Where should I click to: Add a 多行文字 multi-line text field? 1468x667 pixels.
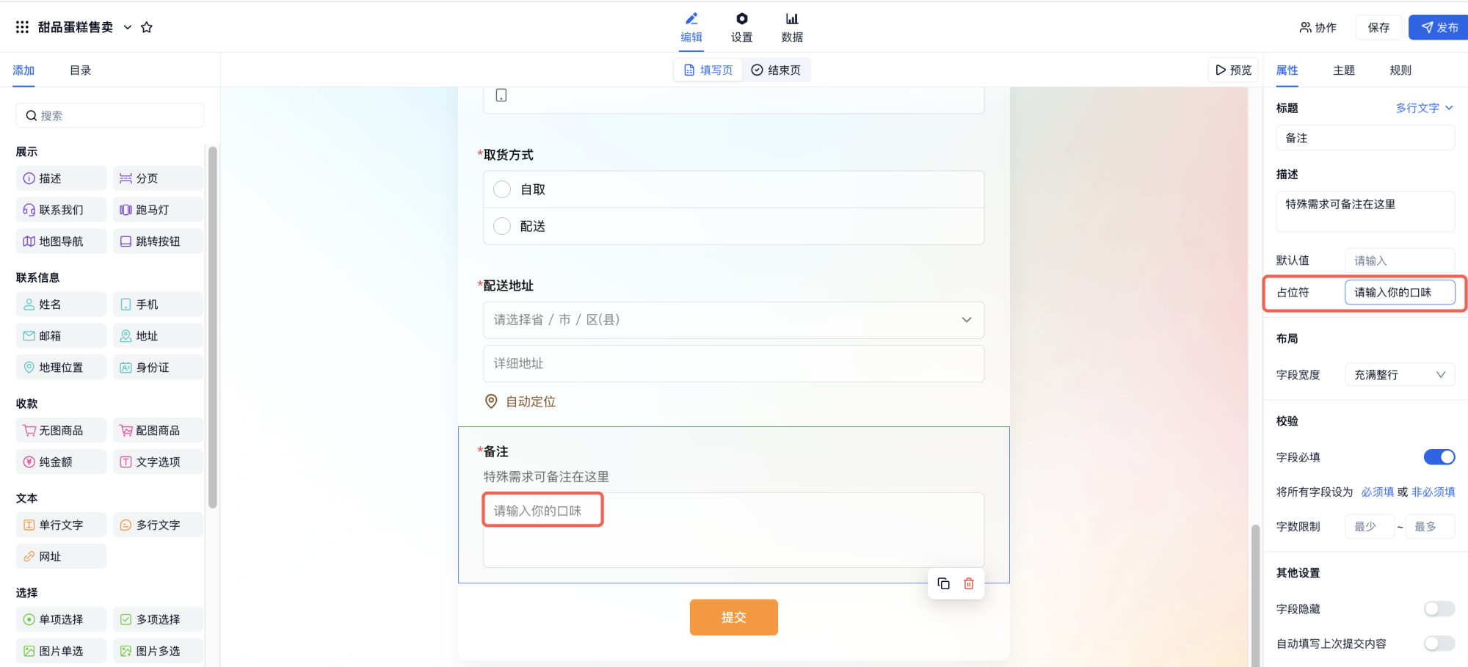click(158, 525)
